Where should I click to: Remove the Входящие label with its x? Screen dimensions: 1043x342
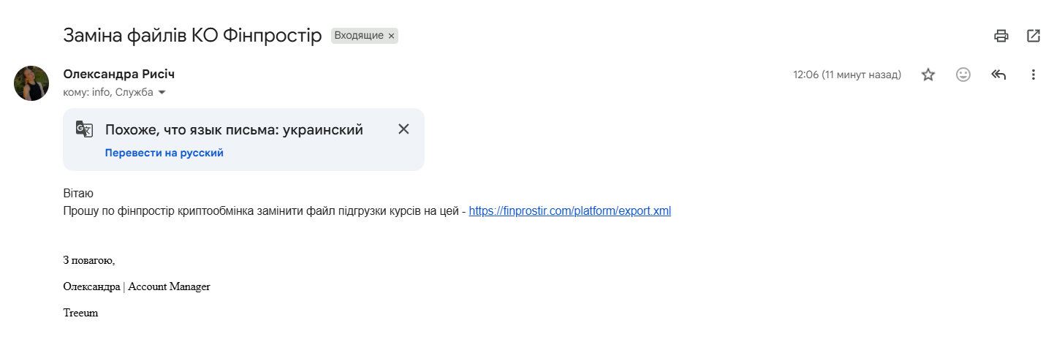(391, 36)
